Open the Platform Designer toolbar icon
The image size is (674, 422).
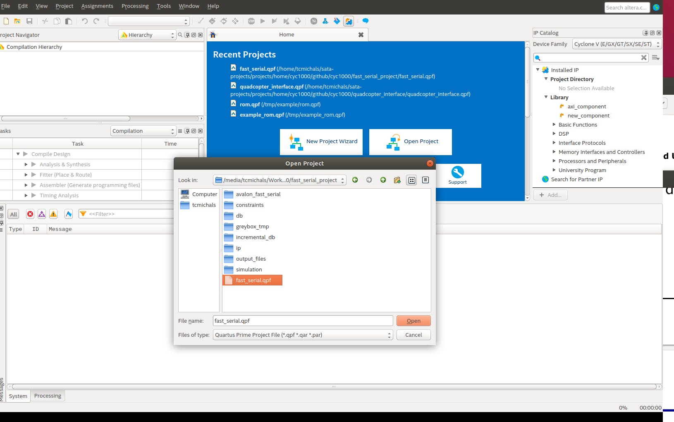(x=325, y=21)
